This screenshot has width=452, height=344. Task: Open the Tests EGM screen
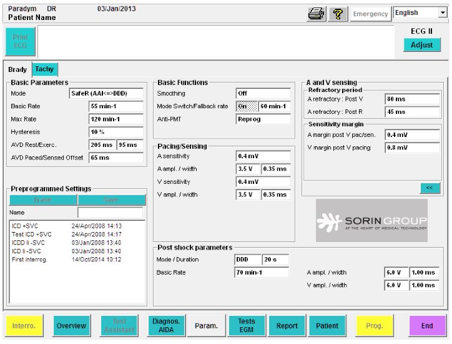click(247, 326)
